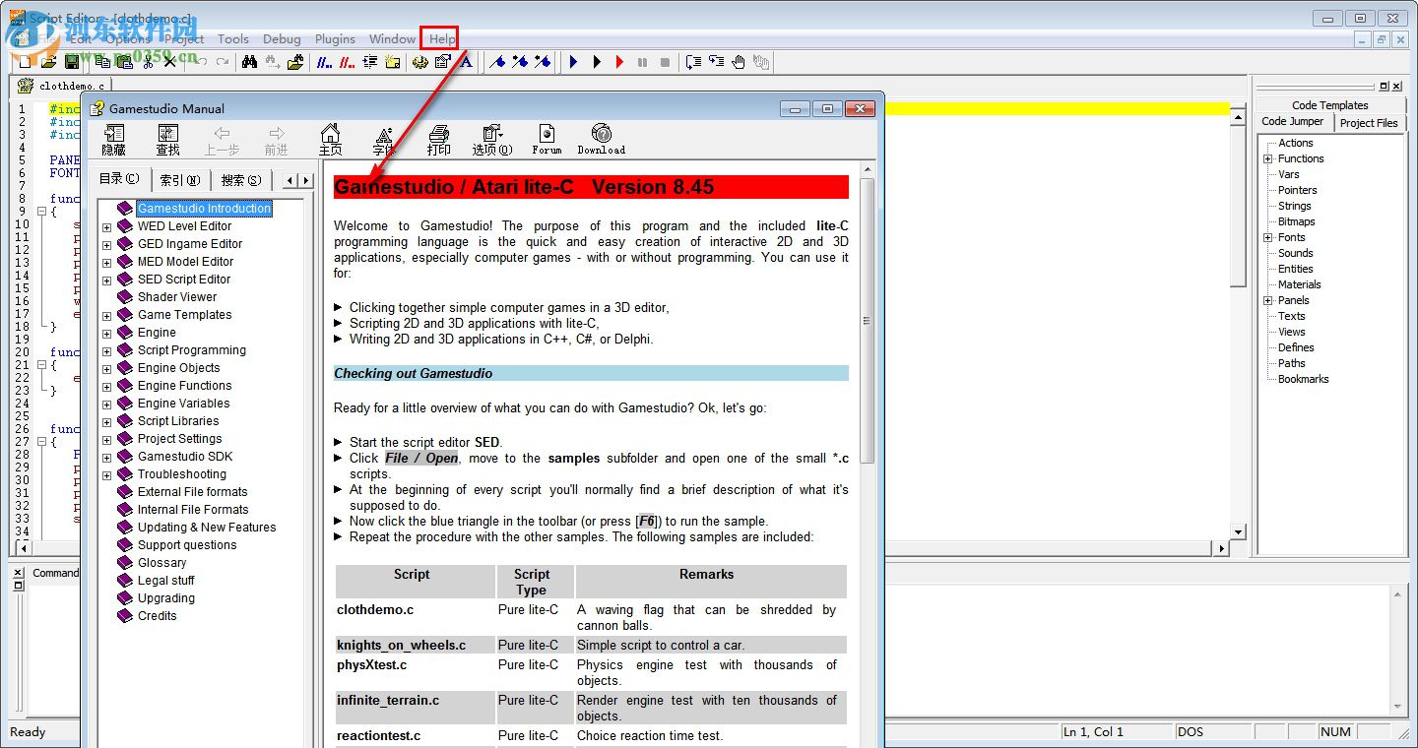Click the Forum button in the manual toolbar

coord(547,141)
